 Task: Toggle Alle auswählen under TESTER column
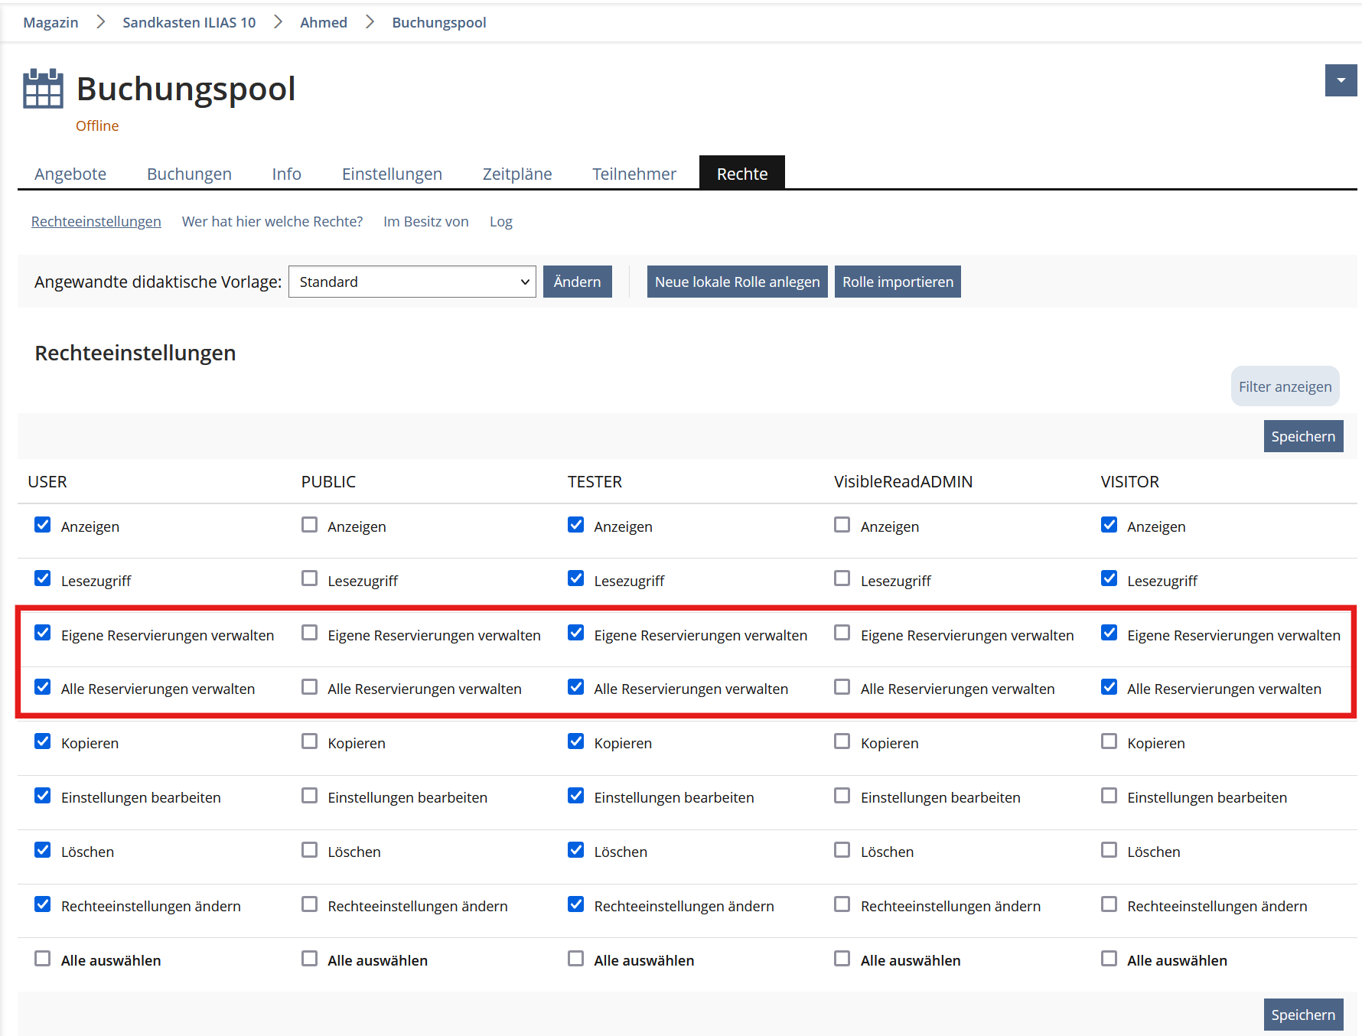pyautogui.click(x=575, y=959)
